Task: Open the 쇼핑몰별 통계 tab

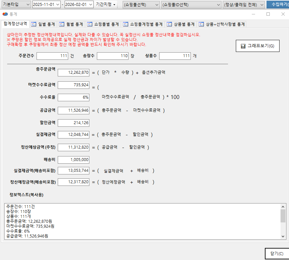Action: point(103,24)
